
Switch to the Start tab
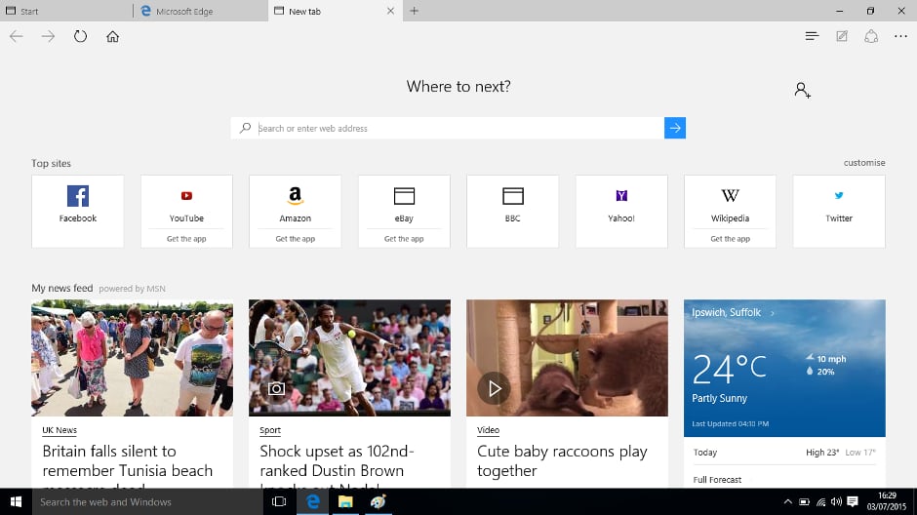tap(66, 11)
